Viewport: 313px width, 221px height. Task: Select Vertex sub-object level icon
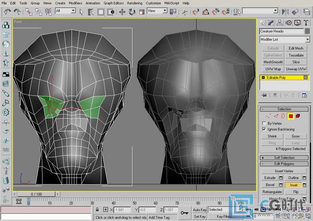pos(269,116)
